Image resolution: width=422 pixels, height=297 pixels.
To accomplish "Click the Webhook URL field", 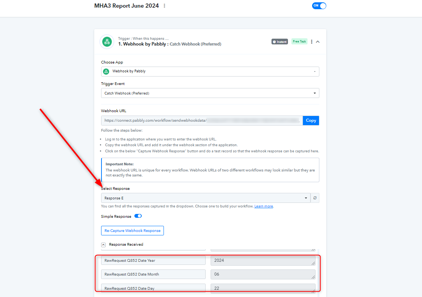I will (x=202, y=121).
